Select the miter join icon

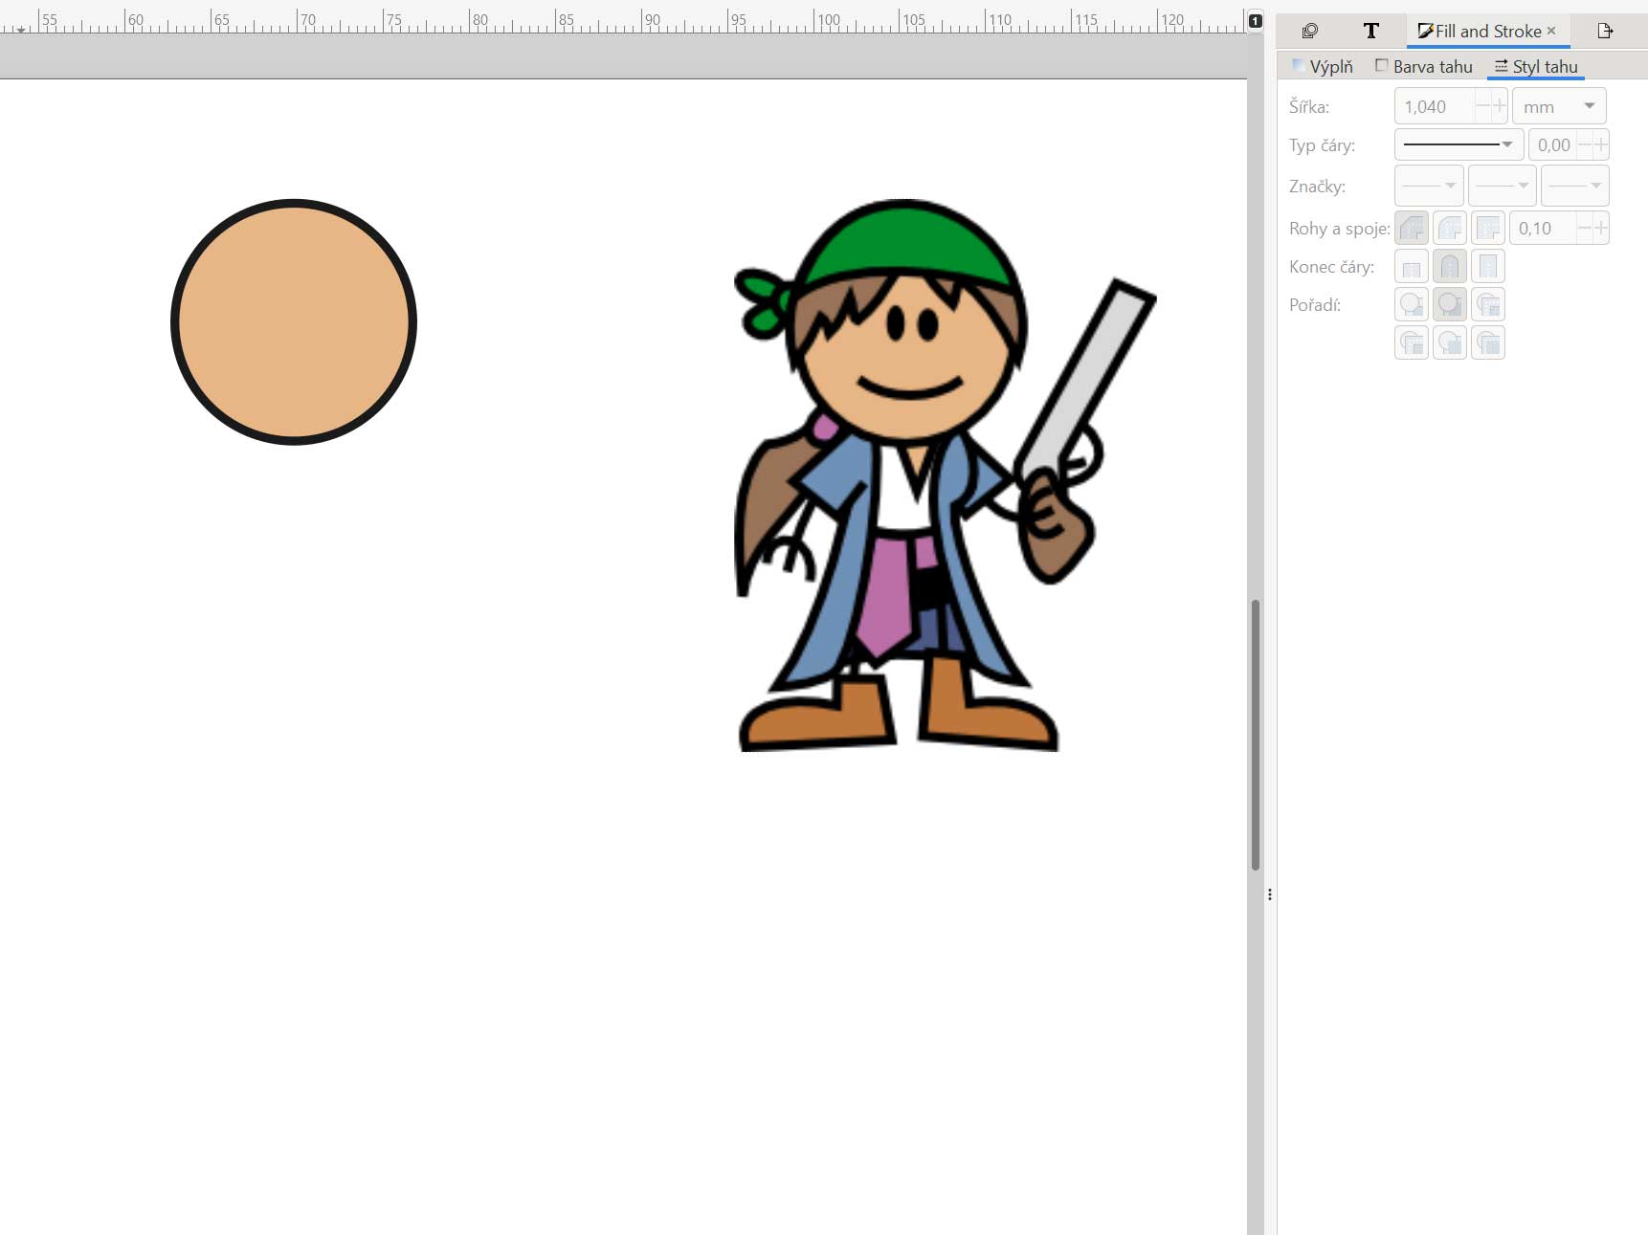click(1488, 229)
